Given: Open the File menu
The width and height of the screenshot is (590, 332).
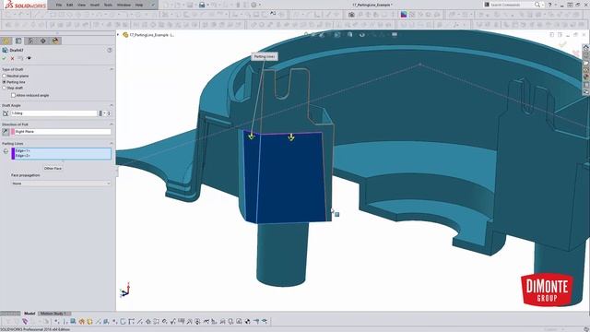Looking at the screenshot, I should pos(59,5).
